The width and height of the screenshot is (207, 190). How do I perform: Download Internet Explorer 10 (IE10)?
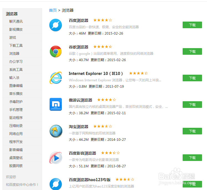[192, 78]
